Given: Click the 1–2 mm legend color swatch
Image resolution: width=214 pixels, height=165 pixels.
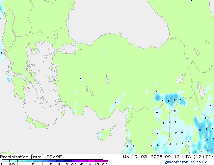Looking at the screenshot, I should click(x=21, y=161).
